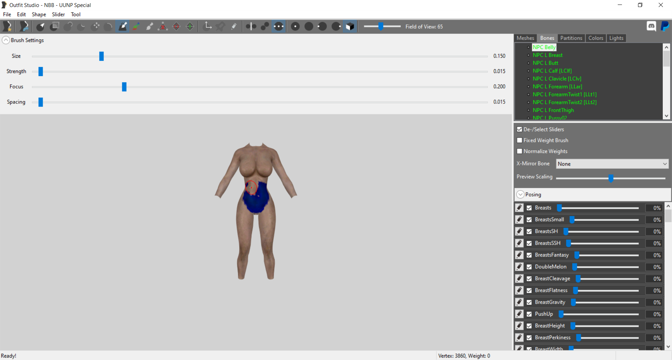Select the Weight Paint brush tool
Screen dimensions: 672x360
click(122, 26)
